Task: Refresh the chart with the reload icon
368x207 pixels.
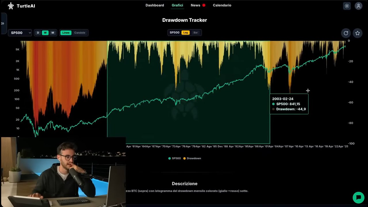Action: pyautogui.click(x=346, y=33)
